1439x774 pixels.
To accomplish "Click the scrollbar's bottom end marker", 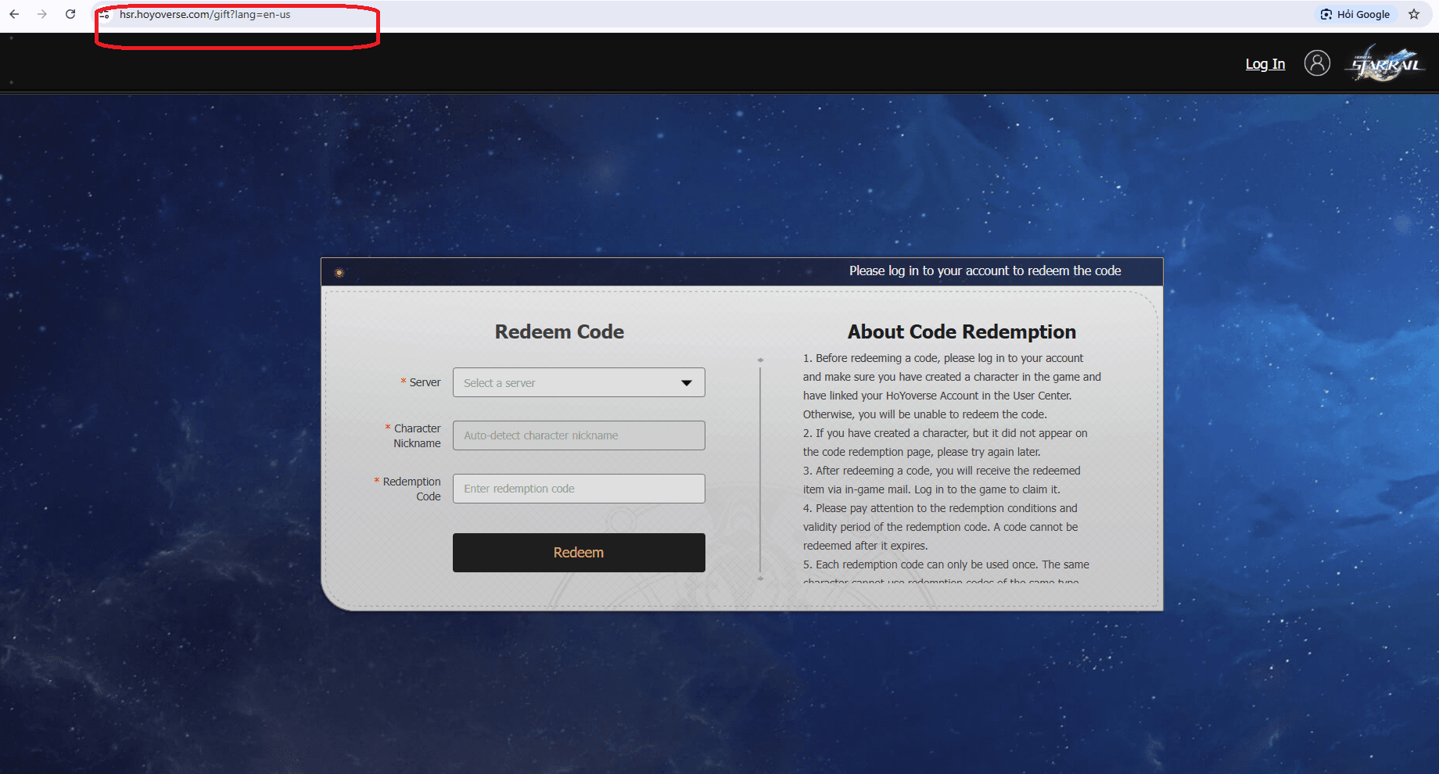I will coord(760,579).
